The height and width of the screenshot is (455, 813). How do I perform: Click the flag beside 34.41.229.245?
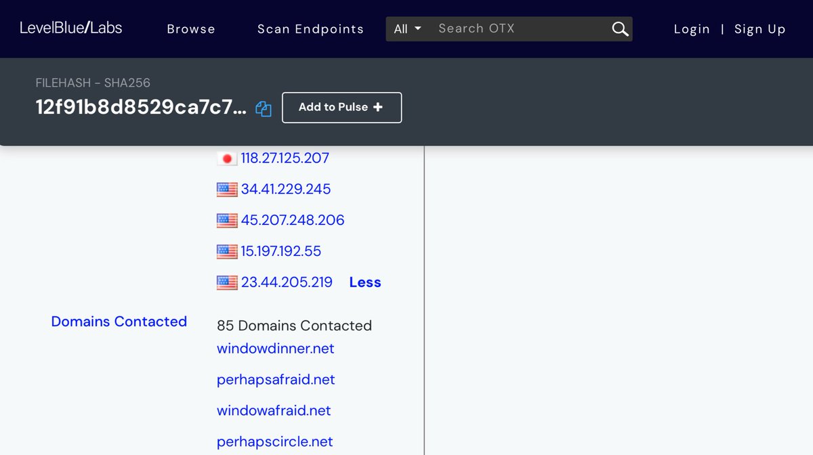point(227,190)
